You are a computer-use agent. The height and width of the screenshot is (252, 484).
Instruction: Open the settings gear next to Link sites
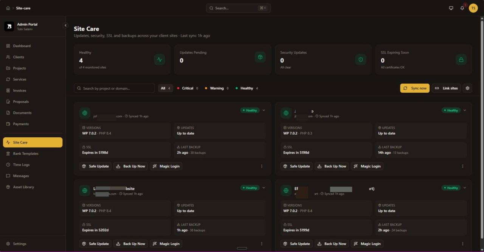tap(467, 88)
